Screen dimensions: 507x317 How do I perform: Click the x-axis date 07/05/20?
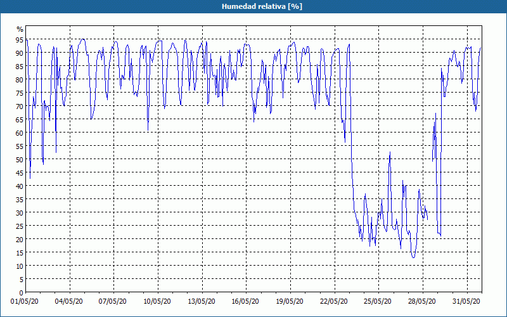[113, 301]
